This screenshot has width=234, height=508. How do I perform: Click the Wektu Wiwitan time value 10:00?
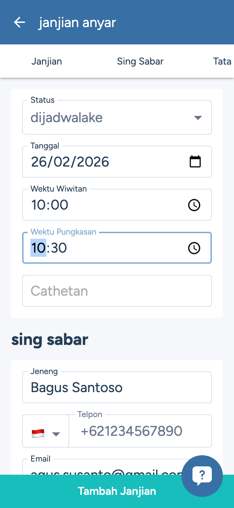pyautogui.click(x=50, y=205)
